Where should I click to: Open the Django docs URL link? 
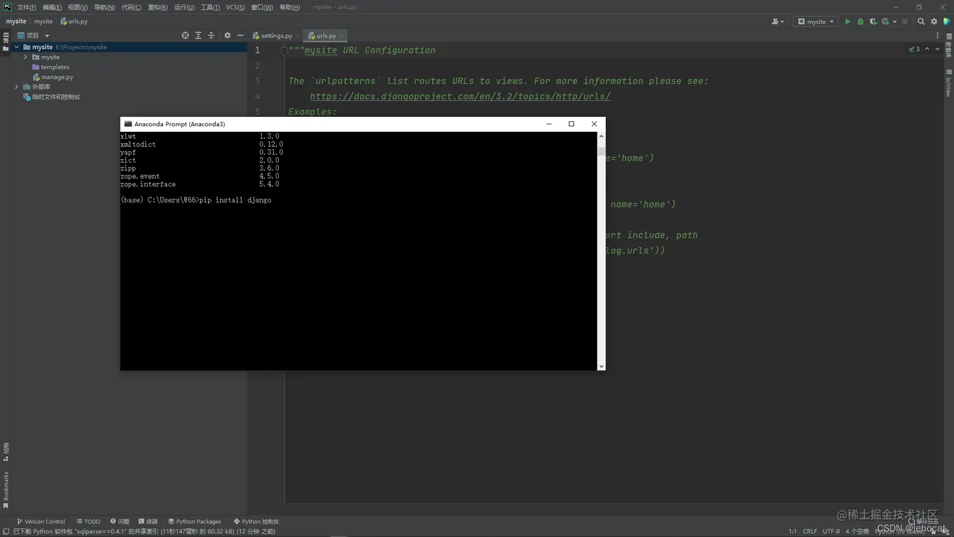coord(460,97)
